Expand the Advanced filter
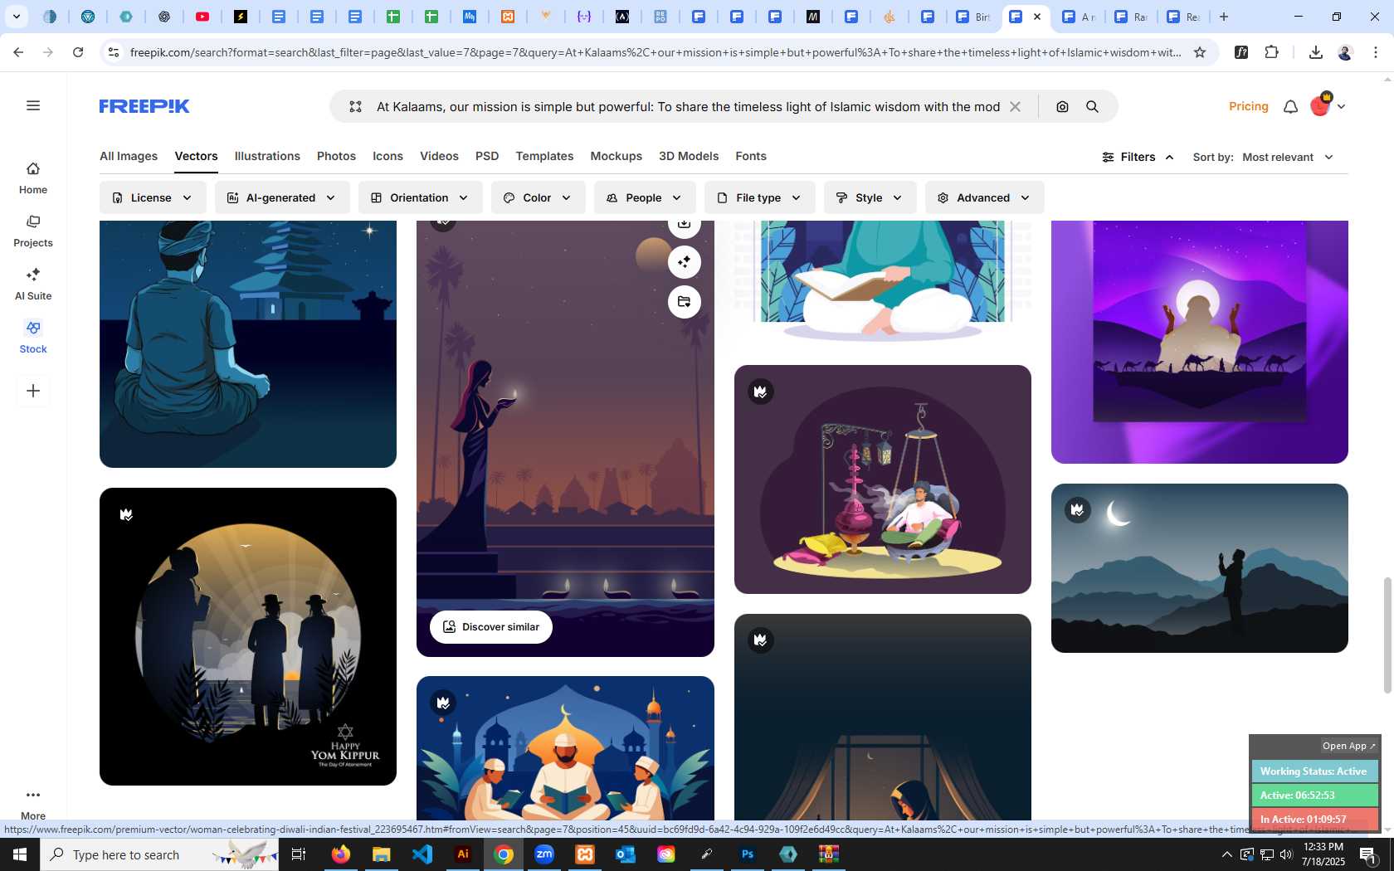Image resolution: width=1394 pixels, height=871 pixels. (985, 197)
